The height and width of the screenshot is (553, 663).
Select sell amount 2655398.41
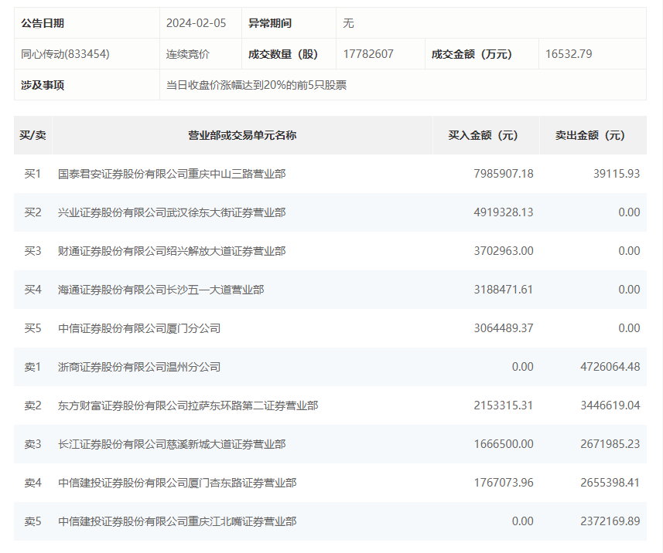610,483
